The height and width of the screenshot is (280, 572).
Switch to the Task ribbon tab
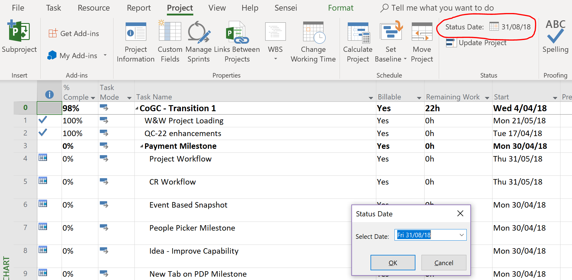coord(53,8)
